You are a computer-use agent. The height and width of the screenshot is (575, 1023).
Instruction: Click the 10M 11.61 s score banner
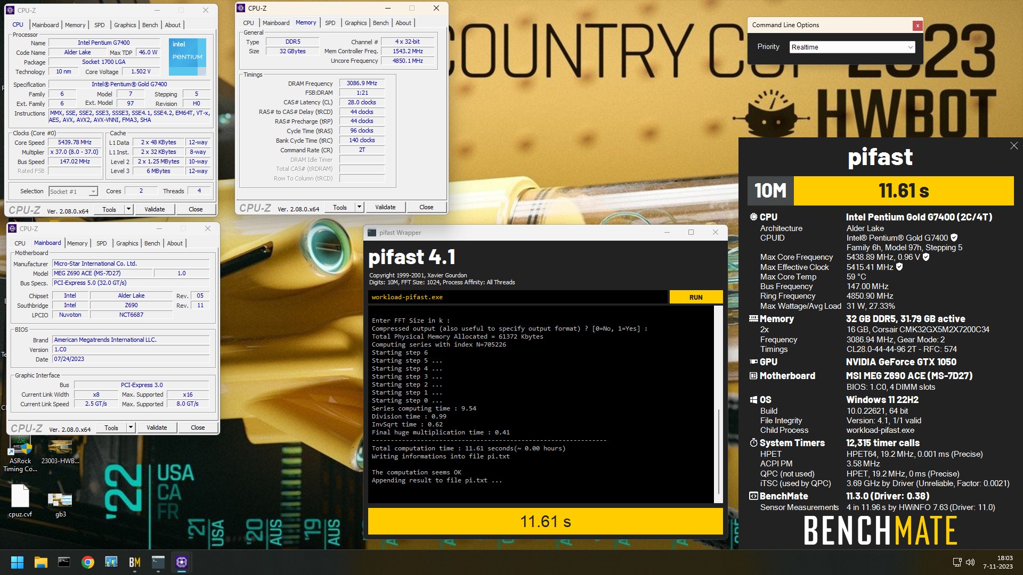[x=881, y=191]
